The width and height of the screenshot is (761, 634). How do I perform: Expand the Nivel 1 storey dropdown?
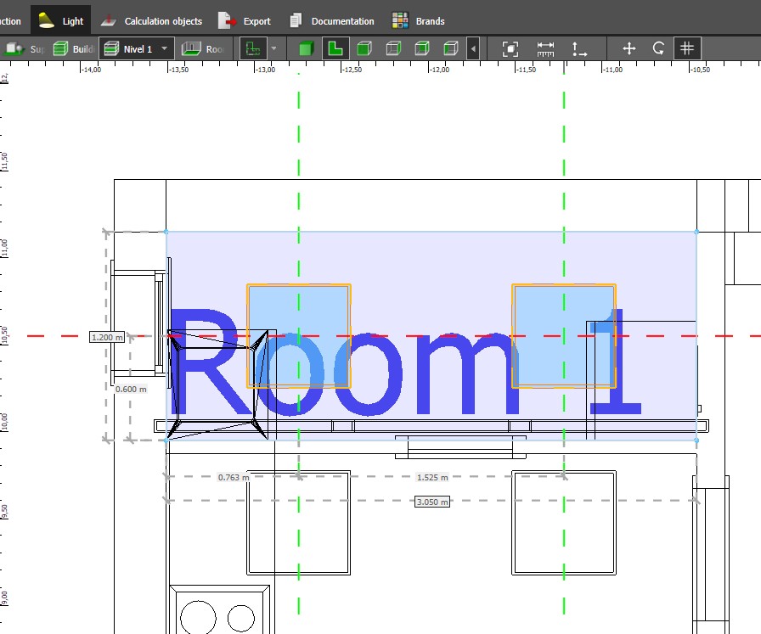(x=164, y=48)
